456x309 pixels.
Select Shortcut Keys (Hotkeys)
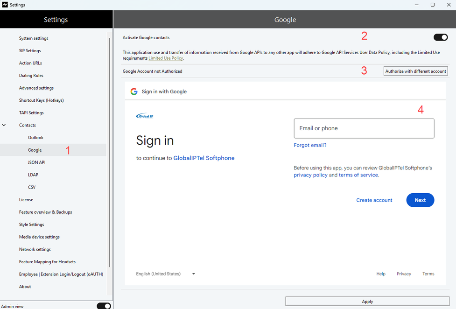(x=41, y=100)
